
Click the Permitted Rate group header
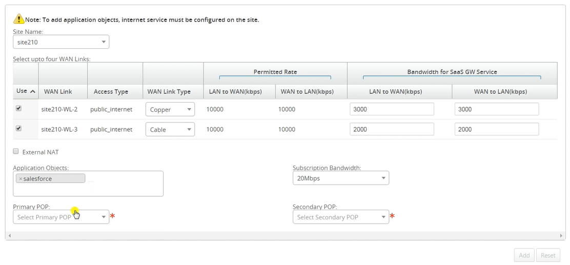pos(275,72)
